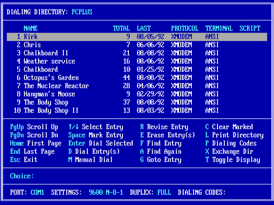Click the Esc Exit option
Viewport: 274px width, 205px height.
[24, 160]
